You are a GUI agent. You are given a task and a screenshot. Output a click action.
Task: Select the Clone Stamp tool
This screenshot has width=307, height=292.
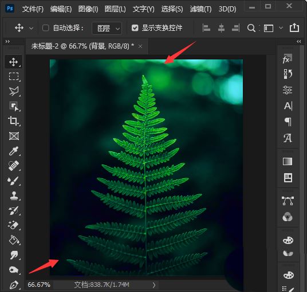[x=14, y=195]
